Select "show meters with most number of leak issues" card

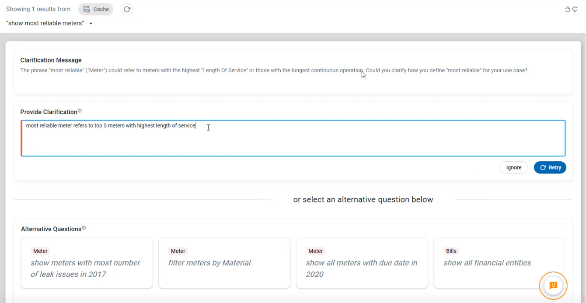click(x=87, y=268)
